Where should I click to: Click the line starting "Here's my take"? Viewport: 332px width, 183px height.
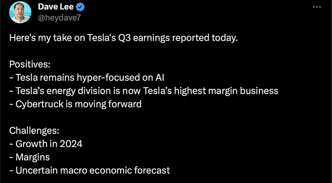pos(124,38)
